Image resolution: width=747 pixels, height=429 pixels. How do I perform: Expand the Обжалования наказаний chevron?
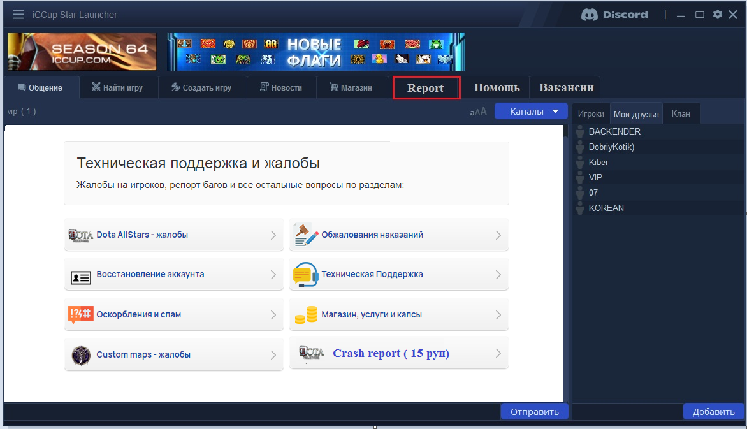tap(498, 235)
